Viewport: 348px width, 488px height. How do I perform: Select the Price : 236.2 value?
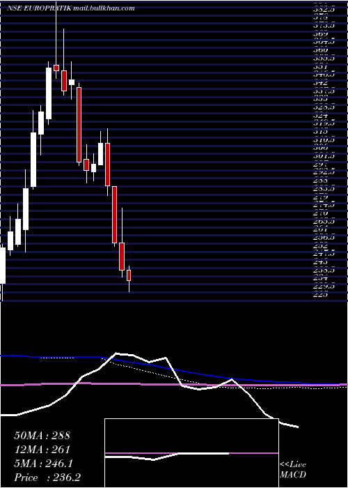tap(47, 478)
